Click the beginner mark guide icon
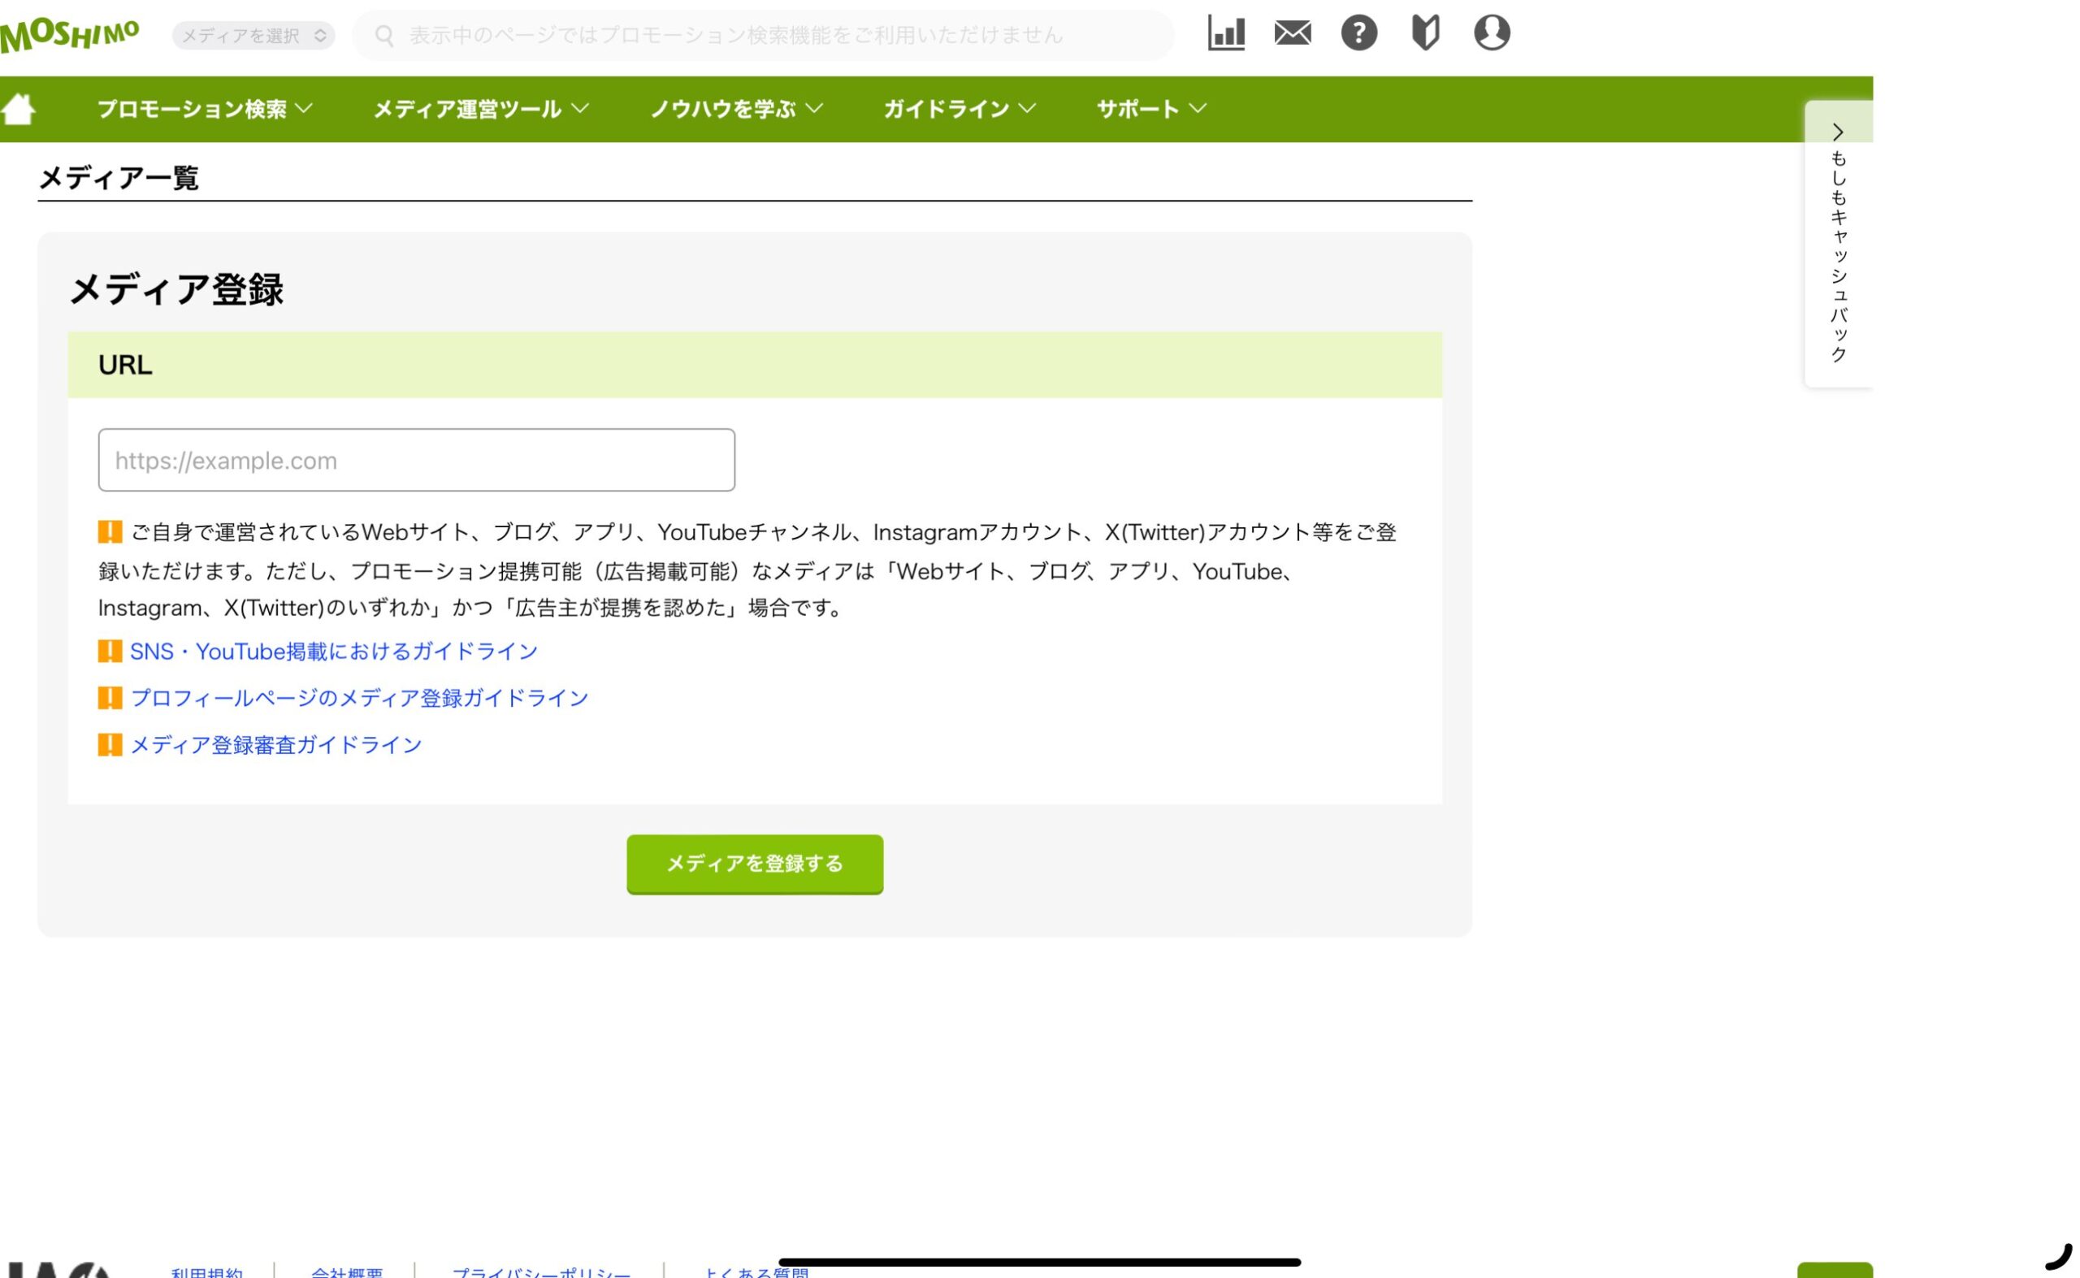Viewport: 2080px width, 1278px height. pos(1425,34)
